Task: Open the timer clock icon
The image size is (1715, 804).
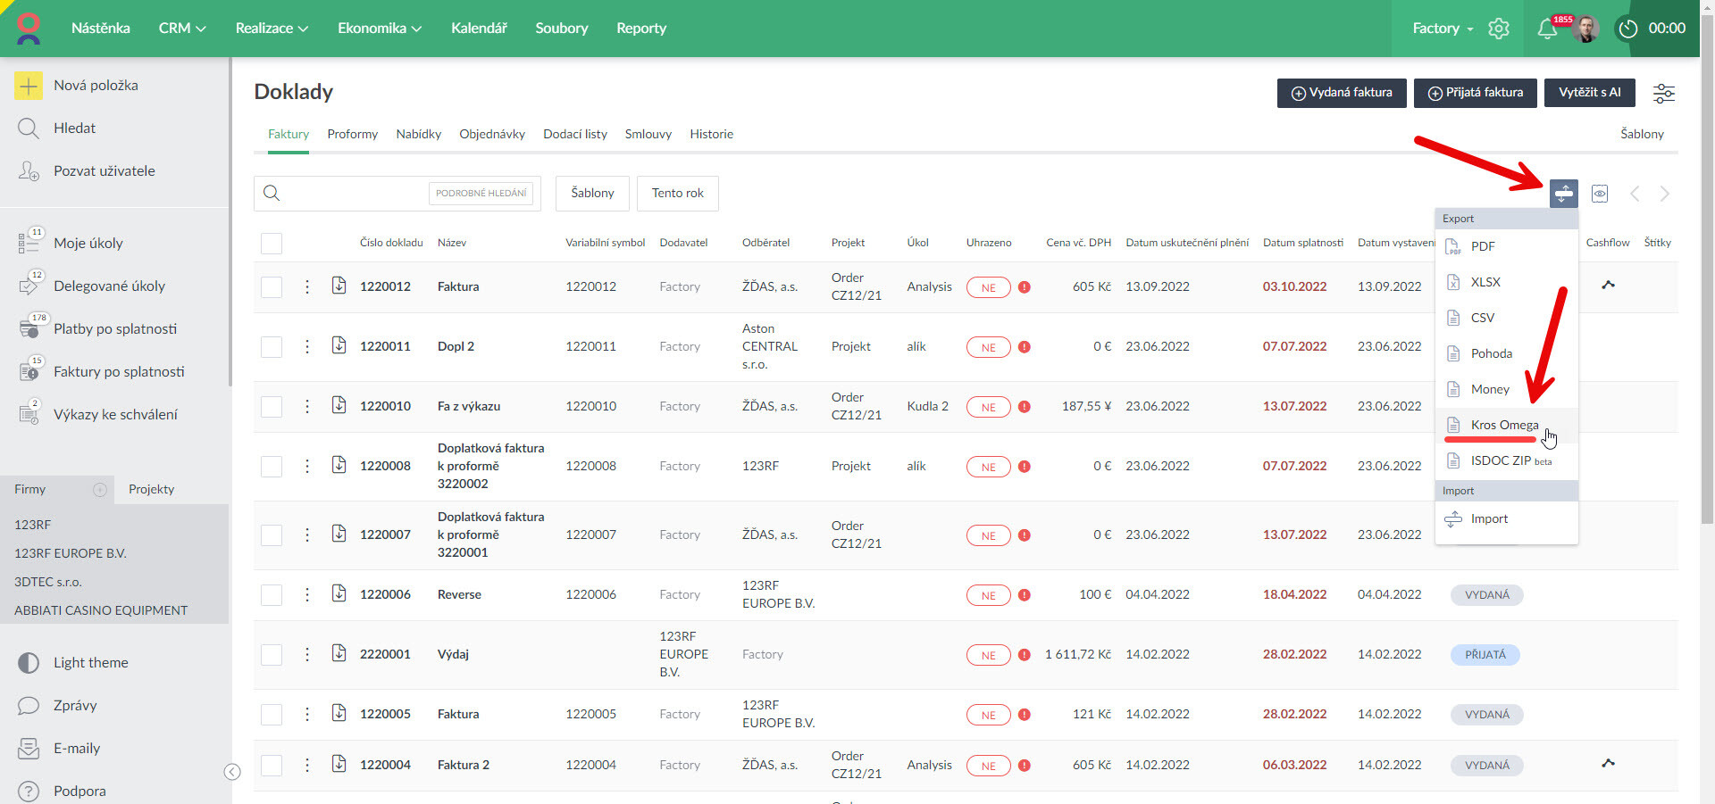Action: pyautogui.click(x=1628, y=29)
